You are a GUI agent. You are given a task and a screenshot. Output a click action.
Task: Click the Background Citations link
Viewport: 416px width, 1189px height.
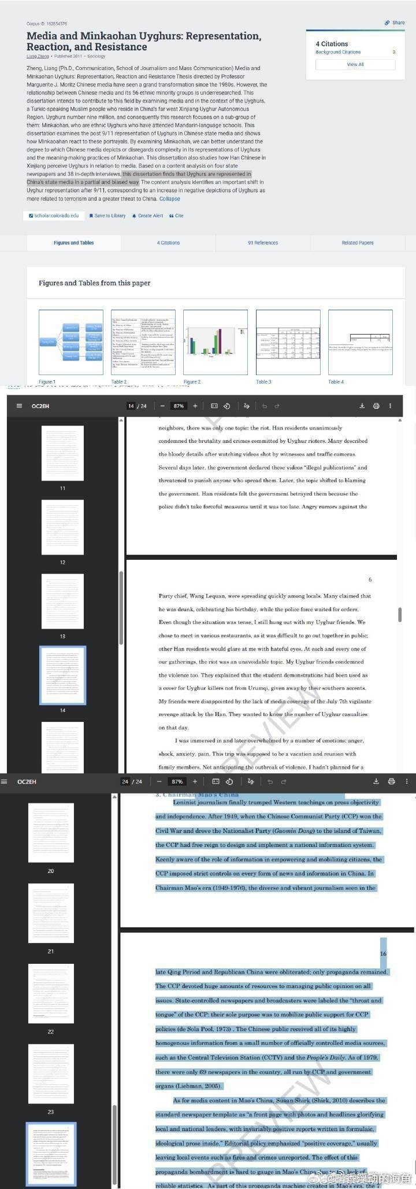(338, 52)
